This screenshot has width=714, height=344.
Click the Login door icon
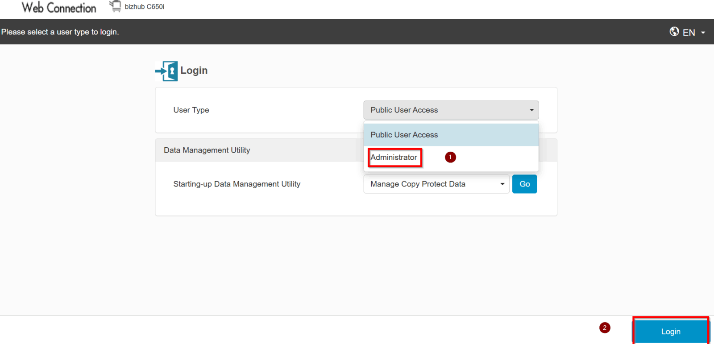pyautogui.click(x=166, y=71)
